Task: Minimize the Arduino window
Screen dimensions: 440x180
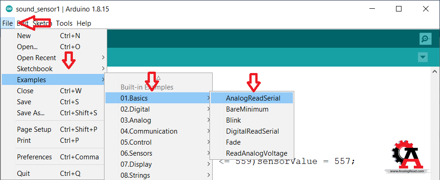Action: point(372,9)
